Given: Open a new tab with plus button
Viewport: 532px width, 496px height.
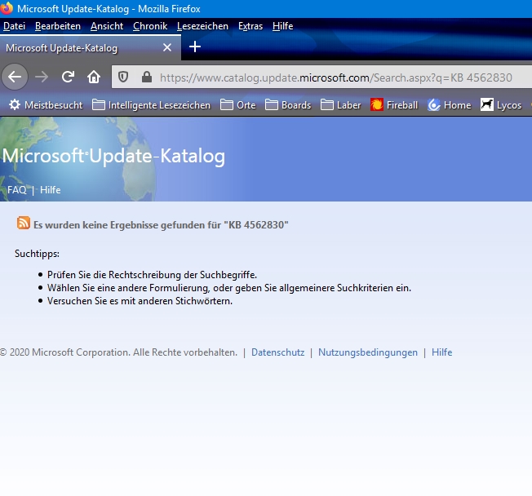Looking at the screenshot, I should [195, 46].
